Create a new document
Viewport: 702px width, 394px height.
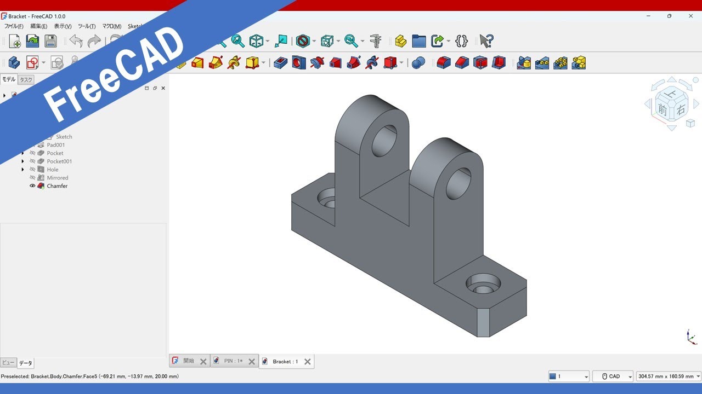tap(15, 41)
